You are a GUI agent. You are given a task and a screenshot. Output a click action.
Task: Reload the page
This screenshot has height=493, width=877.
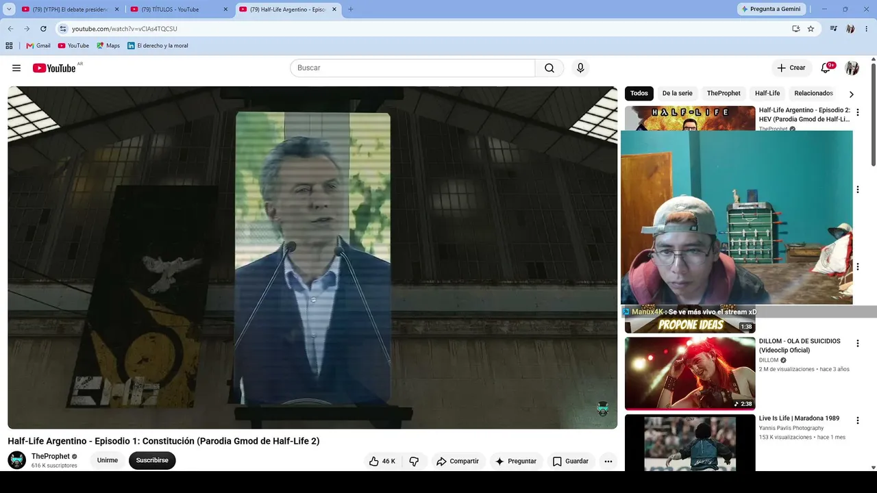[x=43, y=29]
